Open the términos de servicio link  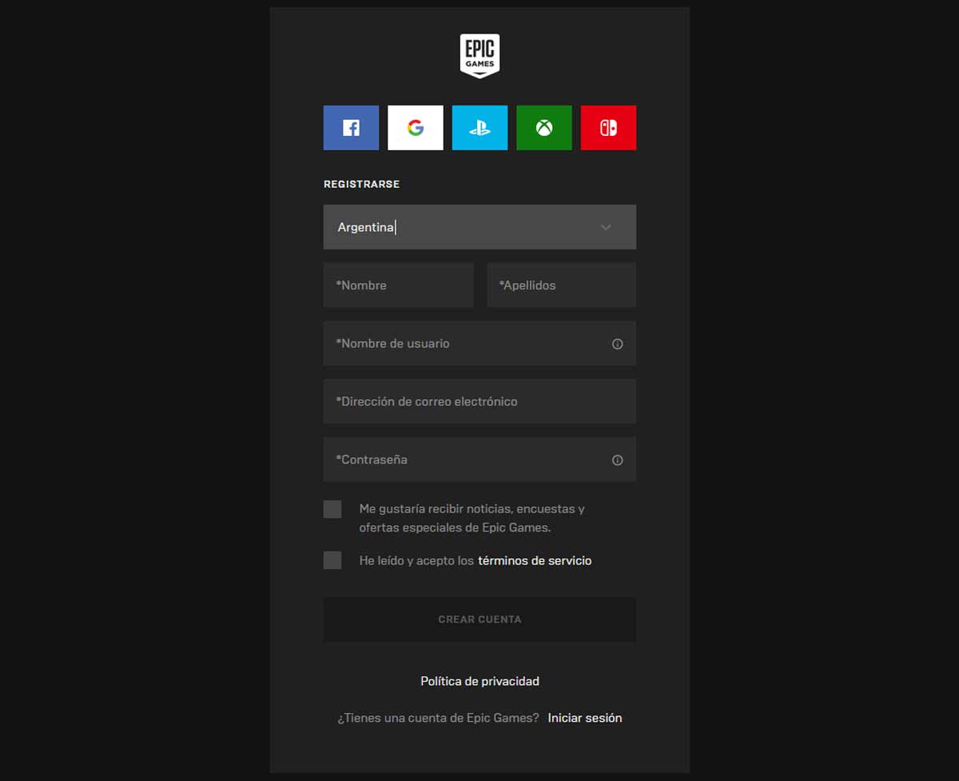click(x=535, y=561)
